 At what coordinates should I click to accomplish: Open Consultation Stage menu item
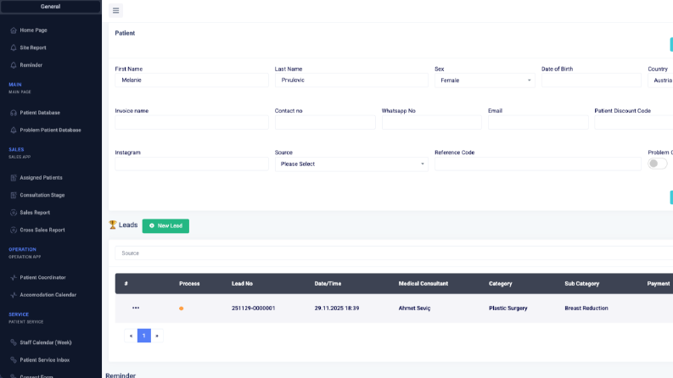pos(42,195)
